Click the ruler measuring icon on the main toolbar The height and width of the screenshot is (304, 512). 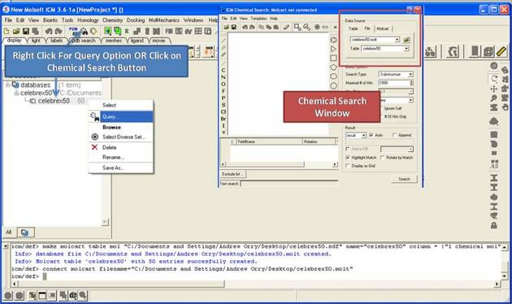click(x=501, y=51)
